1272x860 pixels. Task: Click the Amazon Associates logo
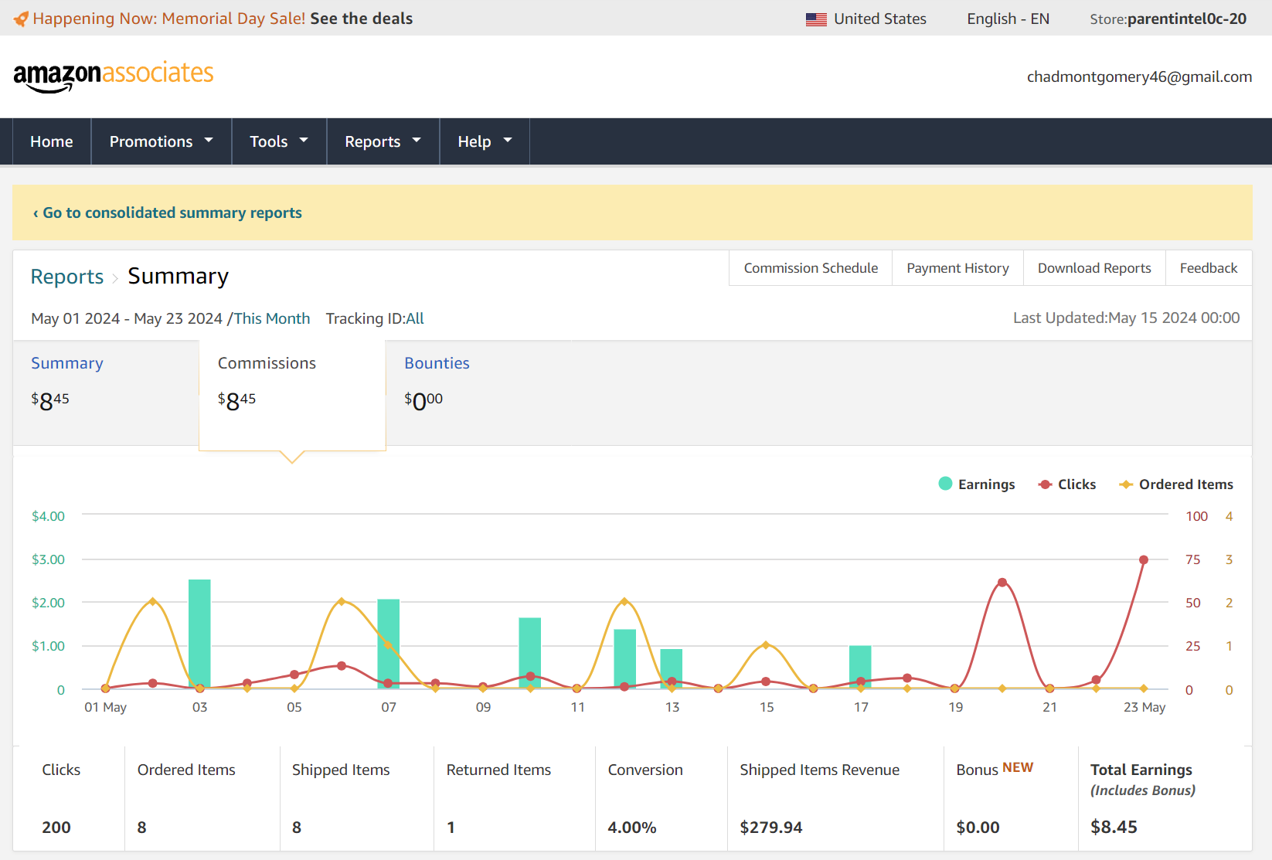coord(114,76)
